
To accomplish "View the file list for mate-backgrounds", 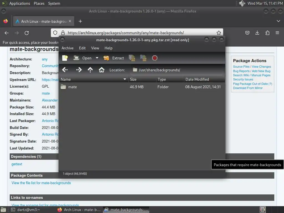I will pos(41,183).
